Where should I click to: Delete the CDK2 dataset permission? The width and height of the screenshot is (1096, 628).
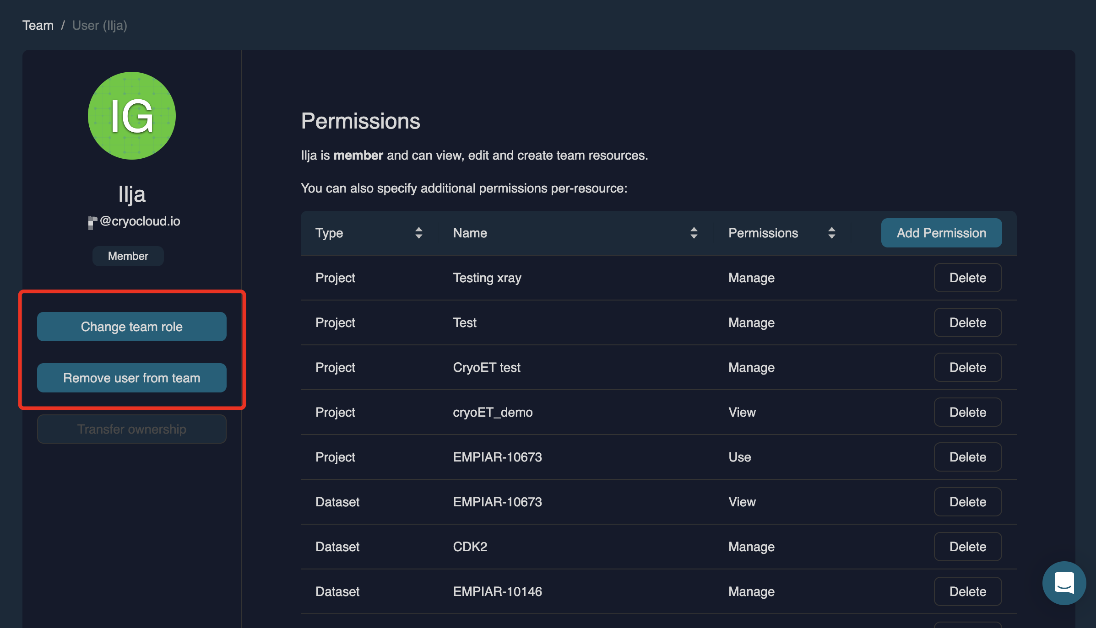(967, 547)
